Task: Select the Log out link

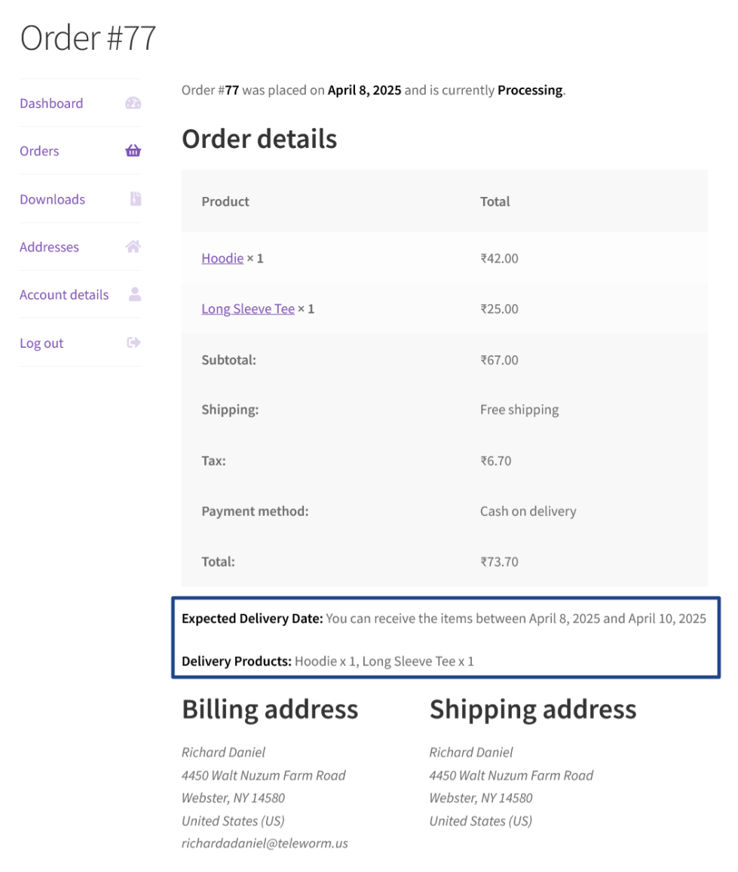Action: click(41, 343)
